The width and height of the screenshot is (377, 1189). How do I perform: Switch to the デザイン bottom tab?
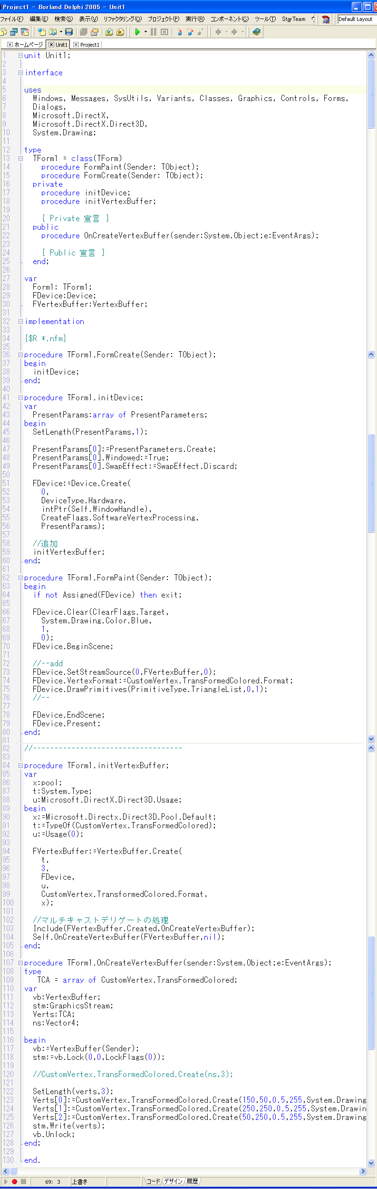tap(174, 1181)
